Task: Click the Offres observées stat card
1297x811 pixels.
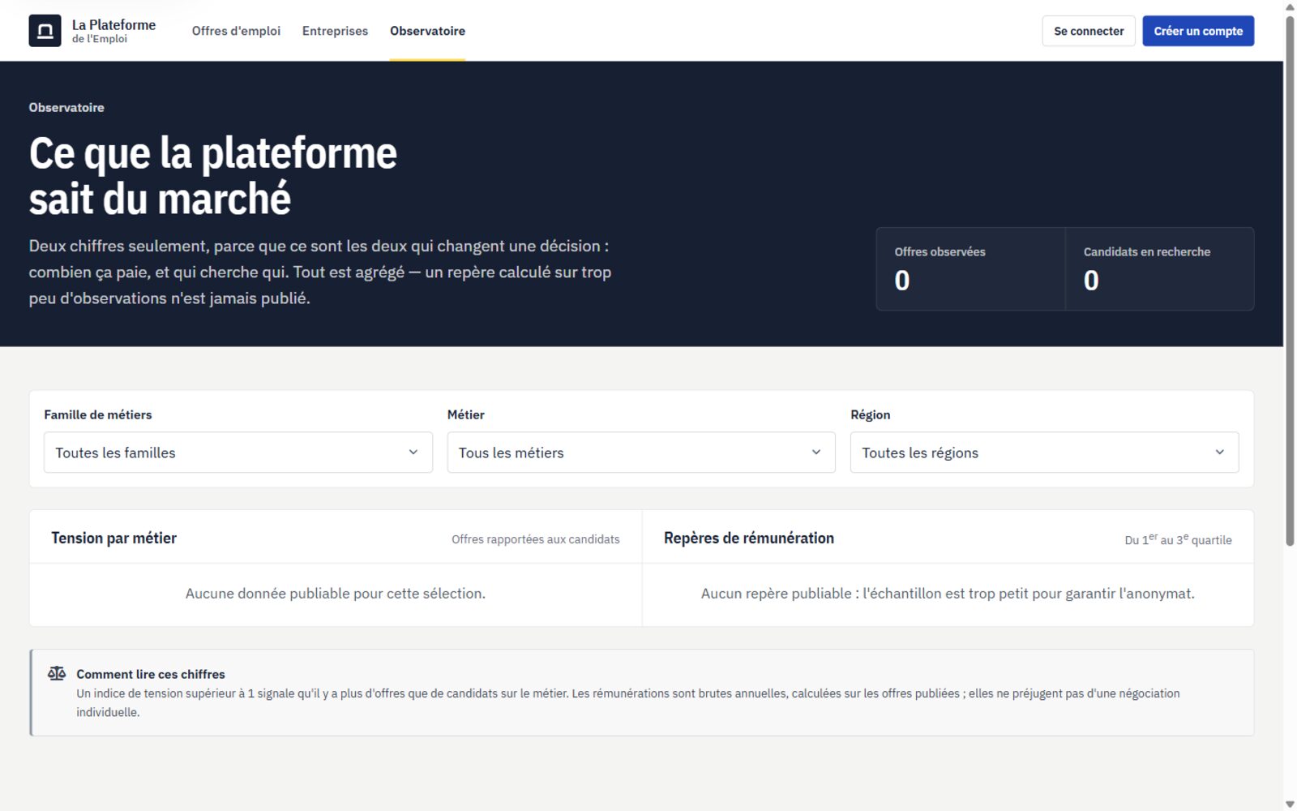Action: [970, 269]
